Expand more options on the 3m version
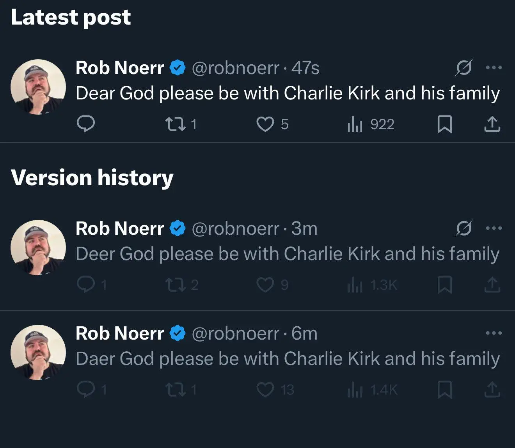The image size is (515, 448). click(494, 228)
